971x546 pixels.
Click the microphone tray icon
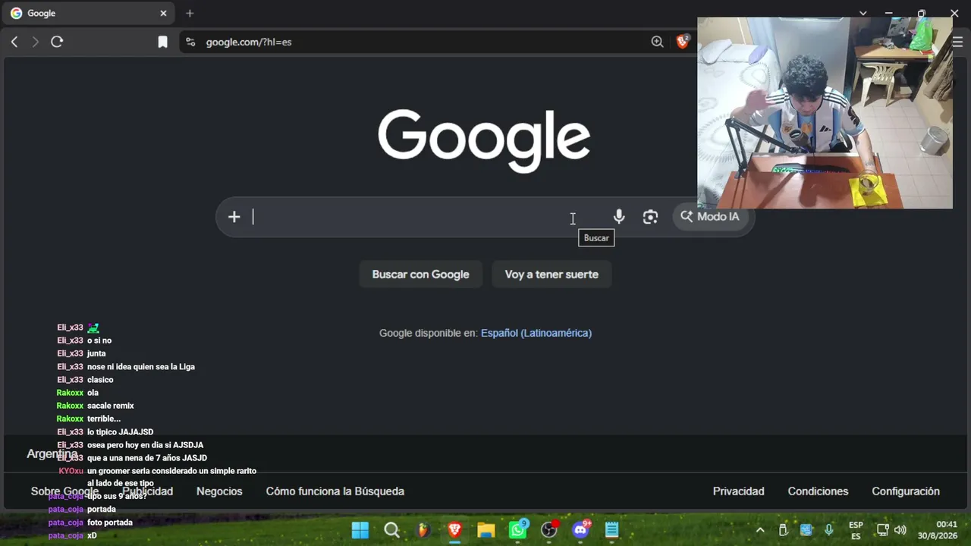(828, 530)
